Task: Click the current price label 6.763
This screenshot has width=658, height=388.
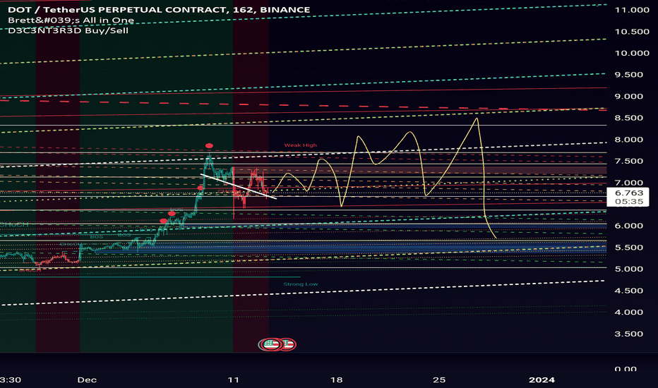Action: (628, 193)
